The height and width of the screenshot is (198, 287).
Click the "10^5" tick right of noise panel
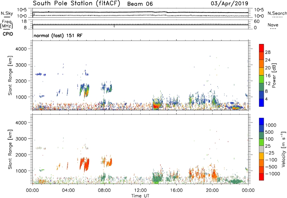259,10
